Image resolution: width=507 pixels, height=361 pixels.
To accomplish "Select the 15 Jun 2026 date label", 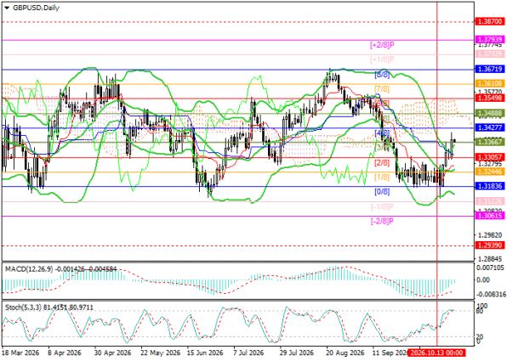I will 205,353.
